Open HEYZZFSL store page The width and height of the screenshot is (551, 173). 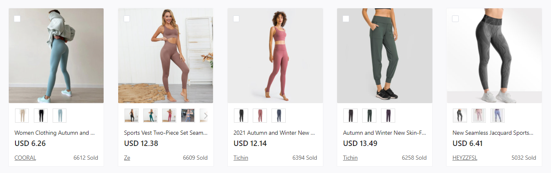465,158
